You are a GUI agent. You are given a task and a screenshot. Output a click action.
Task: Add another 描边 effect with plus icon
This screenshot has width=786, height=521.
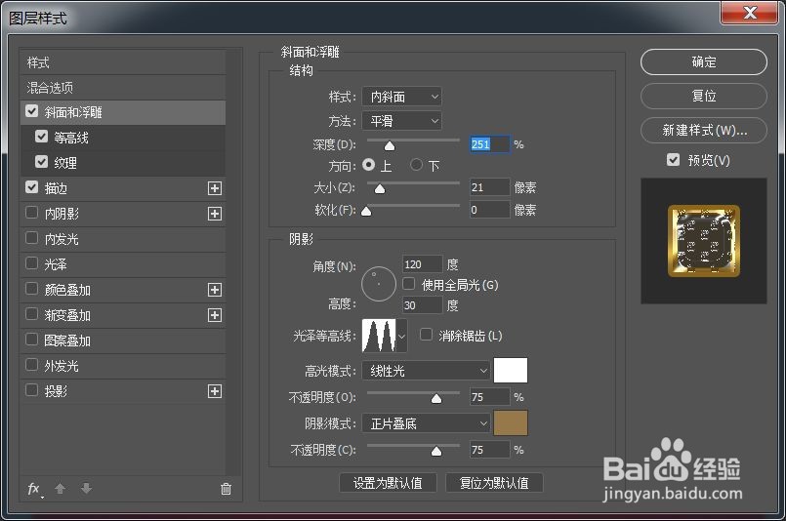click(x=215, y=188)
